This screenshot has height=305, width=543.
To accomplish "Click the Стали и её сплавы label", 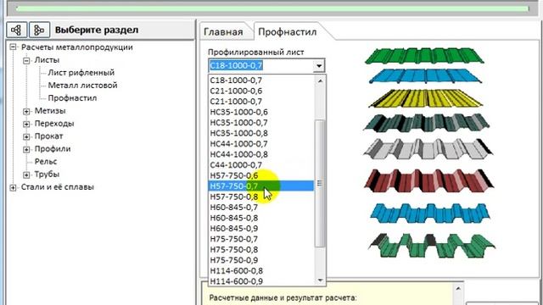I will click(58, 187).
